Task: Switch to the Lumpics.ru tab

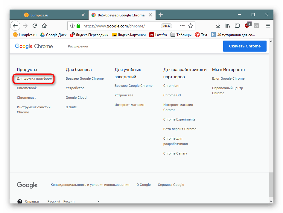Action: 55,15
